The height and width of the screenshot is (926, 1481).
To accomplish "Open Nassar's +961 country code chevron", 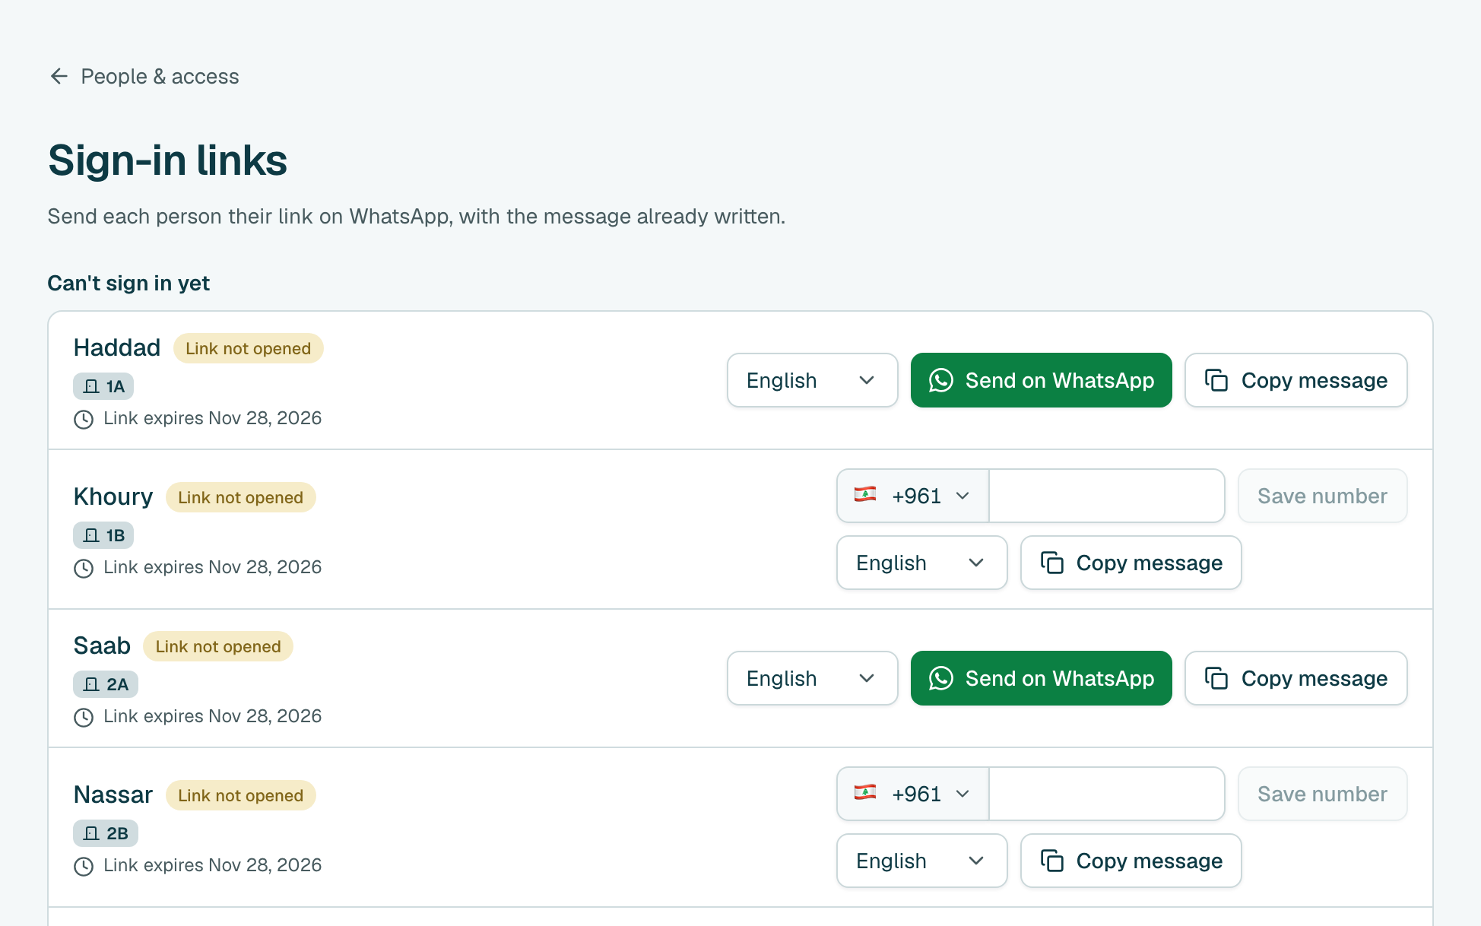I will click(962, 794).
